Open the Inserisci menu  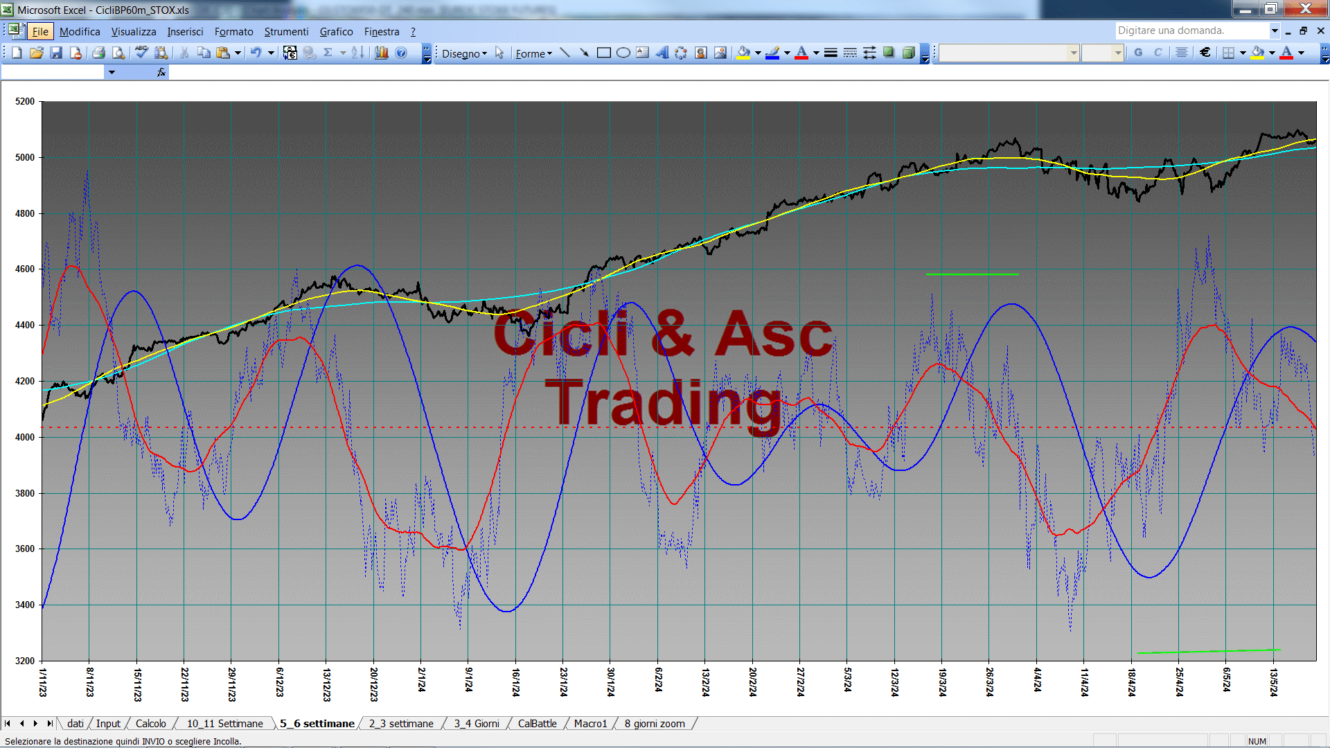click(x=185, y=31)
